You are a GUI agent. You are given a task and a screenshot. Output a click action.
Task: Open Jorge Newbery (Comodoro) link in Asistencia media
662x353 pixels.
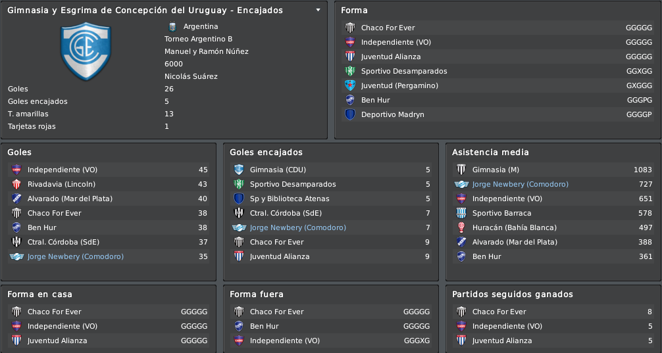(520, 184)
